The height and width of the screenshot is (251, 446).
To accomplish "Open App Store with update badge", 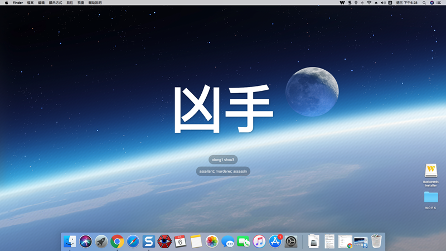I will (x=275, y=241).
